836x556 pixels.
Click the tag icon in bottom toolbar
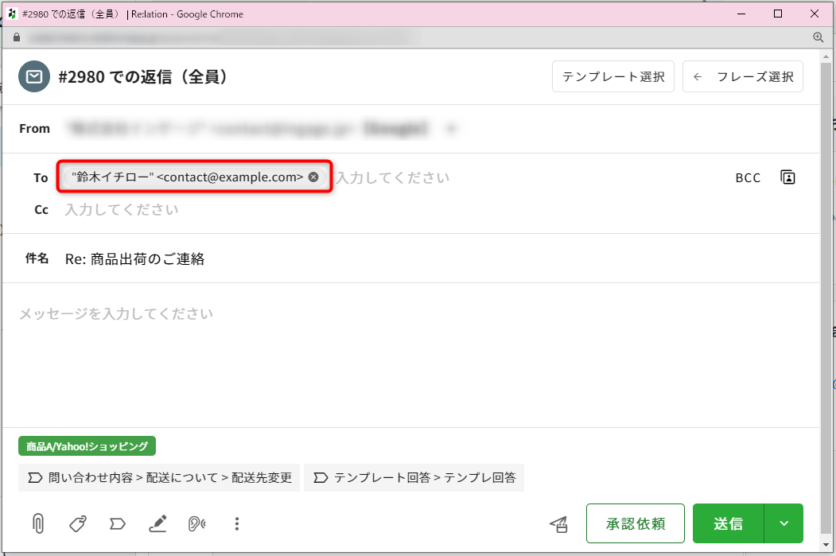point(77,523)
